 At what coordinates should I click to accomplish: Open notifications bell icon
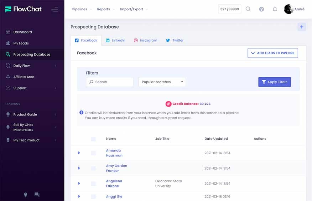tap(275, 9)
